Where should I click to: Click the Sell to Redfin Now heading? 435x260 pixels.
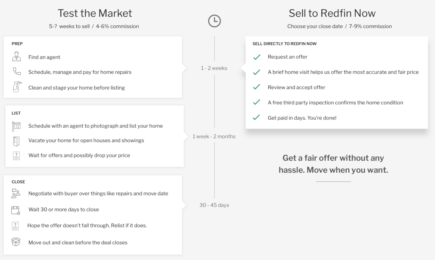(332, 13)
